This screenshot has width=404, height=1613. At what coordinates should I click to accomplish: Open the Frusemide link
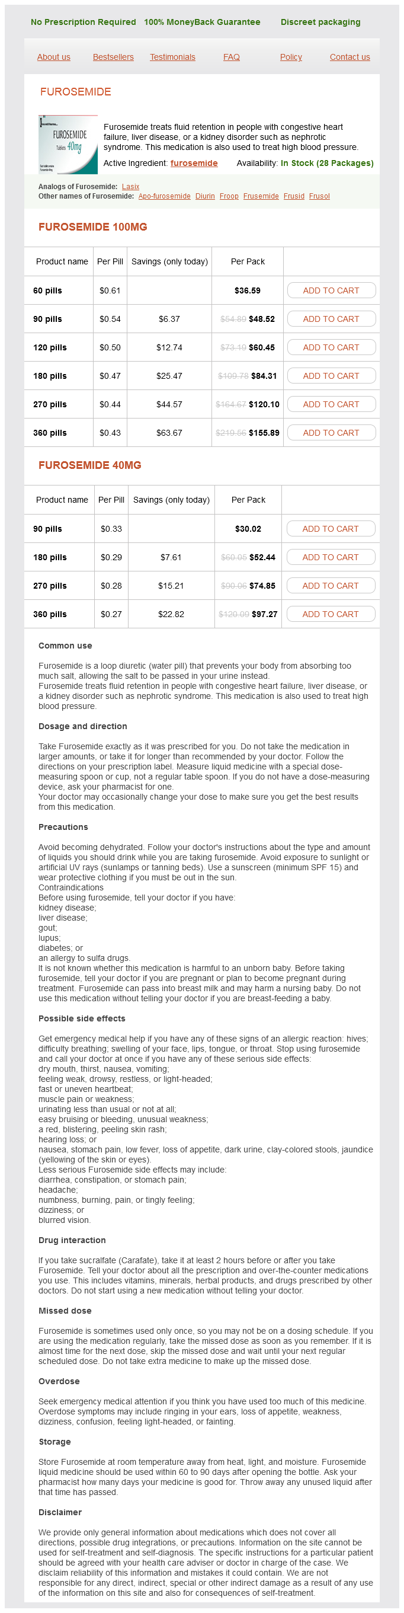(261, 196)
